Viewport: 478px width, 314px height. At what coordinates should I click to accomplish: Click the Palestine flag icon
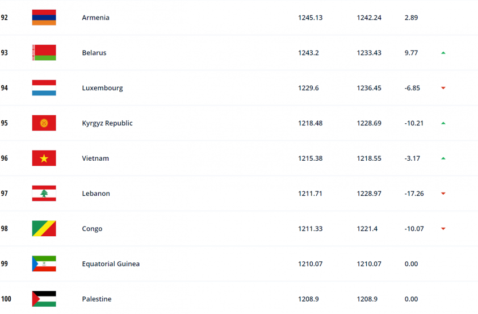click(44, 299)
